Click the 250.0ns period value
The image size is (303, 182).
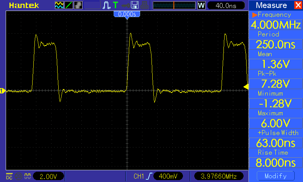(x=276, y=44)
